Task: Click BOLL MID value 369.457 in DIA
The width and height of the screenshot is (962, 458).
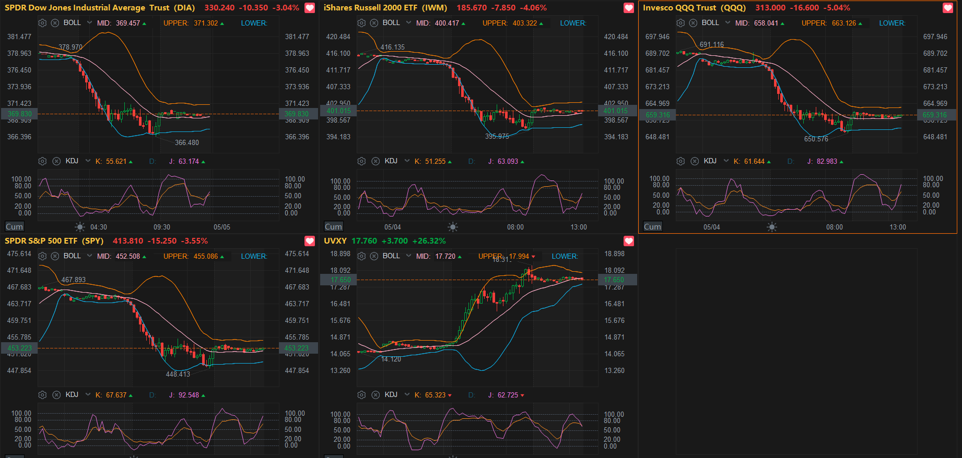Action: (128, 23)
